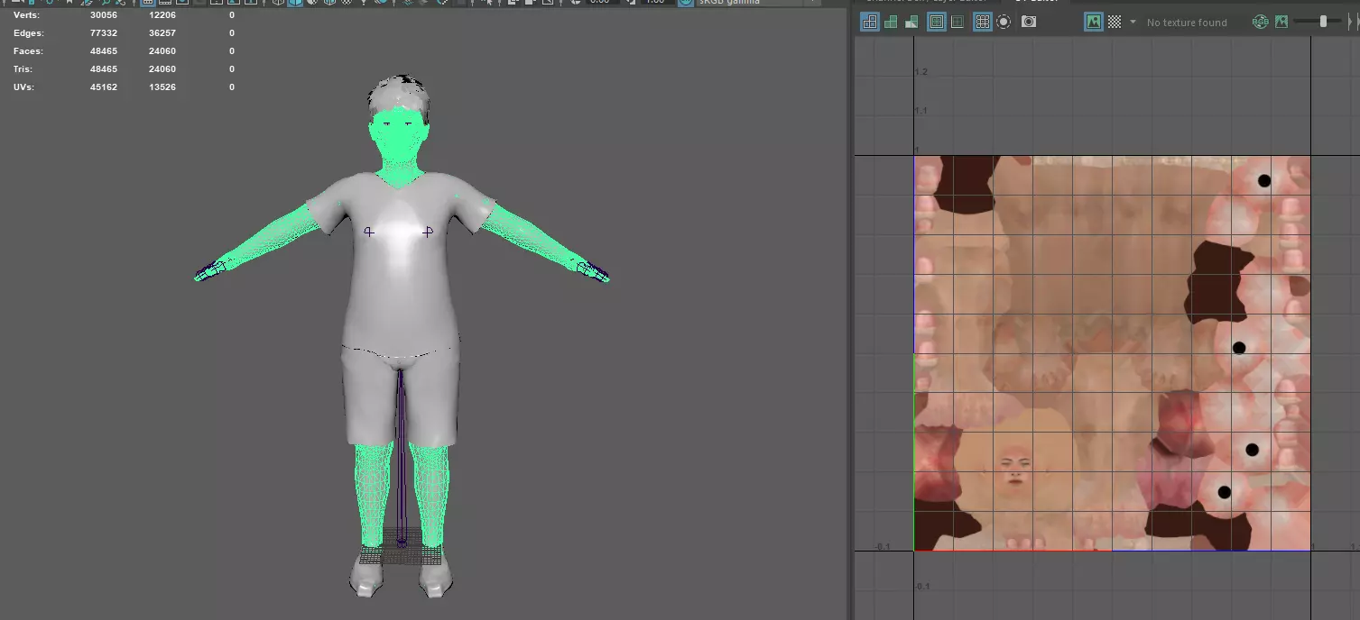Click the UVs value '45162'

pos(104,87)
